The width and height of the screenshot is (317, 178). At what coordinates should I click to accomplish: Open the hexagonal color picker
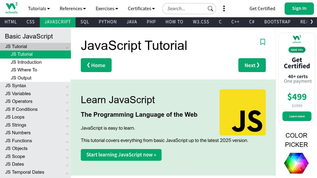[296, 163]
